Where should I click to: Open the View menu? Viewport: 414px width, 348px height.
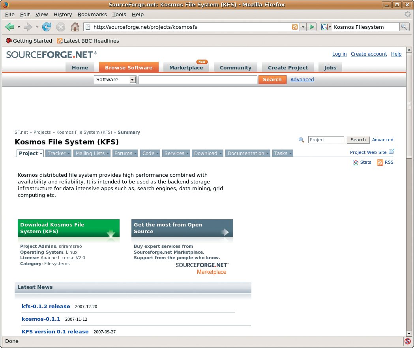(41, 15)
